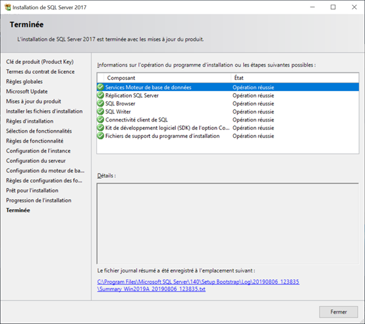Click the SQL Server installer title bar icon
365x324 pixels.
pos(8,7)
